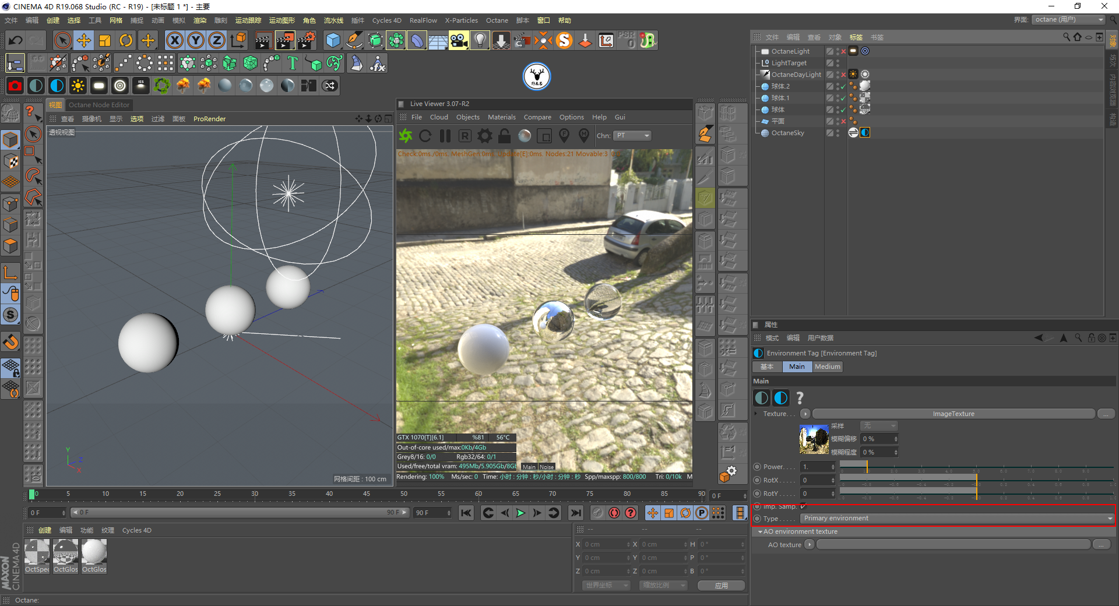Jump to timeline start
This screenshot has height=606, width=1119.
coord(466,513)
